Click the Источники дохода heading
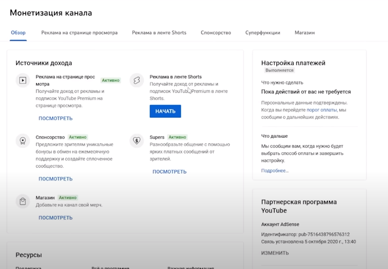The height and width of the screenshot is (269, 388). pyautogui.click(x=44, y=63)
